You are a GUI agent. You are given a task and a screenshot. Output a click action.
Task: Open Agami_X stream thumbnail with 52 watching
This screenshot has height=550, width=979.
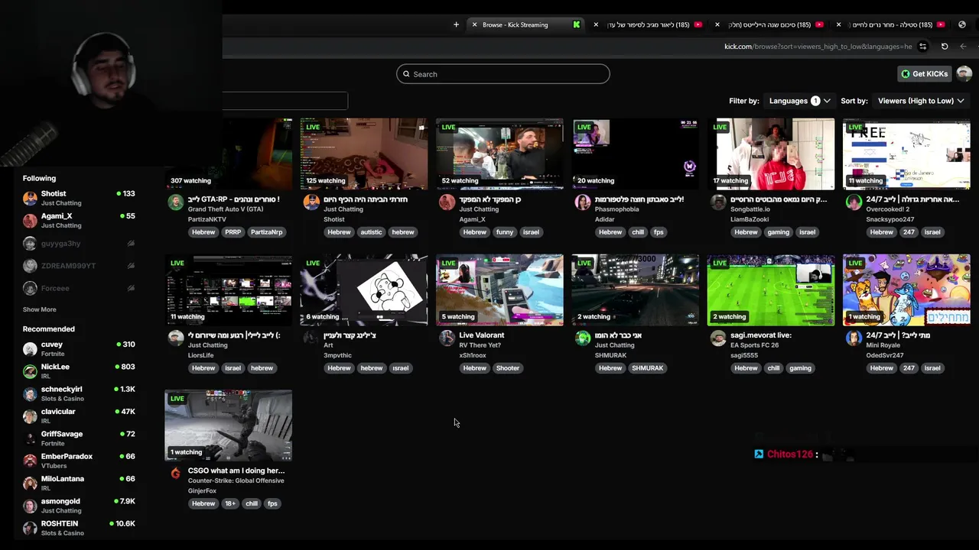(499, 154)
